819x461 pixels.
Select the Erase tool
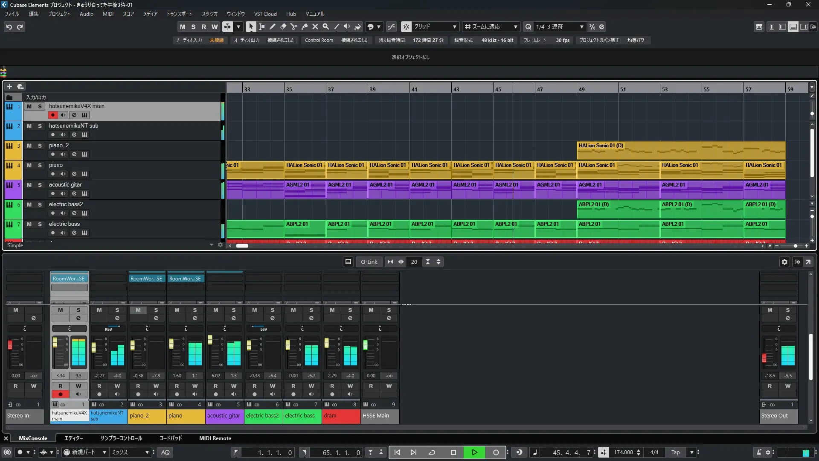pyautogui.click(x=283, y=26)
